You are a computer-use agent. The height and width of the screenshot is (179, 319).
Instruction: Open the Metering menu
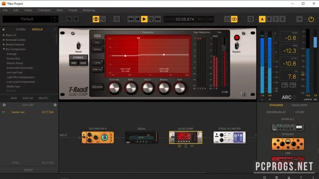click(89, 10)
